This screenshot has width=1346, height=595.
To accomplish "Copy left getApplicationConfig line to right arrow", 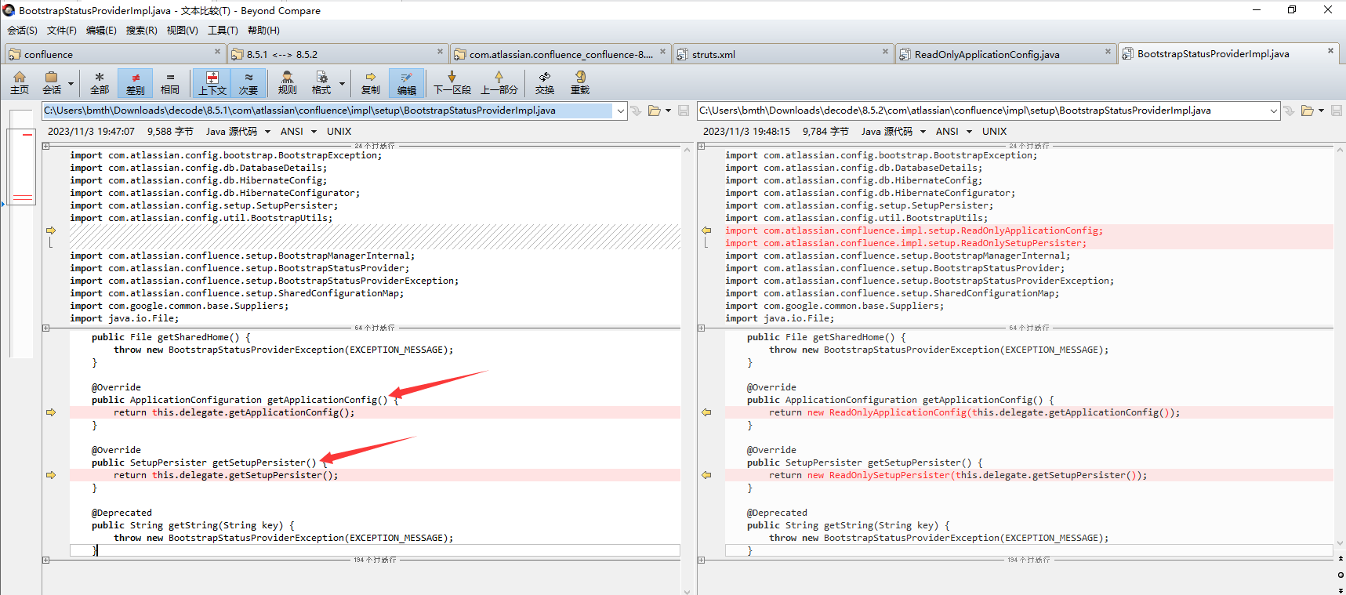I will click(51, 412).
